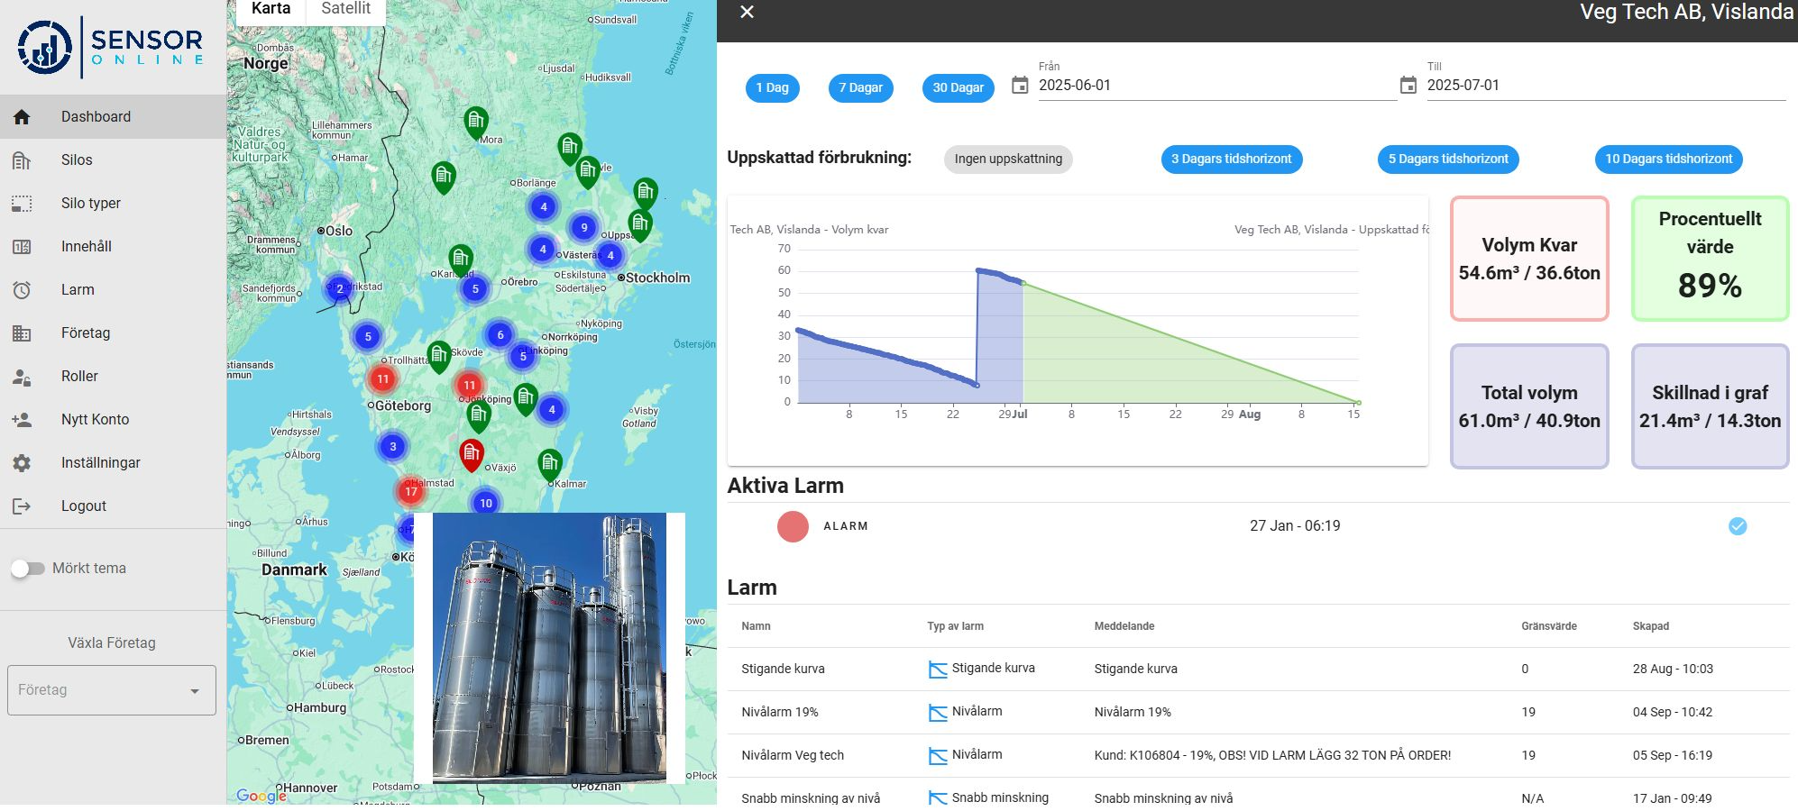
Task: Toggle the Mörkt tema switch
Action: pyautogui.click(x=28, y=569)
